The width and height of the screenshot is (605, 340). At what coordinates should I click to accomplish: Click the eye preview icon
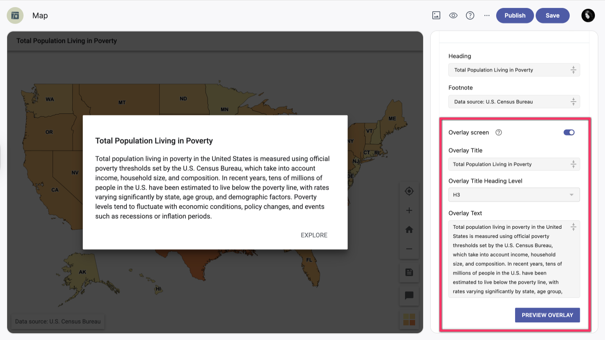453,16
